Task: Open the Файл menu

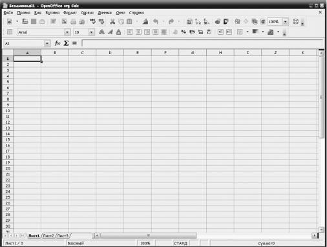Action: pos(8,13)
